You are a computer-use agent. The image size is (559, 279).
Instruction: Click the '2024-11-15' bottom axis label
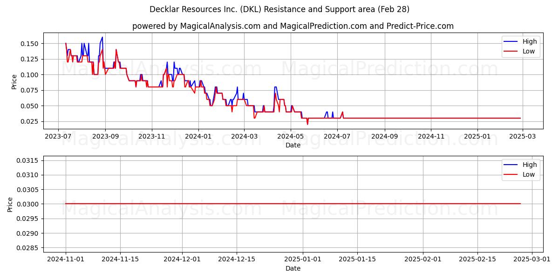click(x=120, y=260)
